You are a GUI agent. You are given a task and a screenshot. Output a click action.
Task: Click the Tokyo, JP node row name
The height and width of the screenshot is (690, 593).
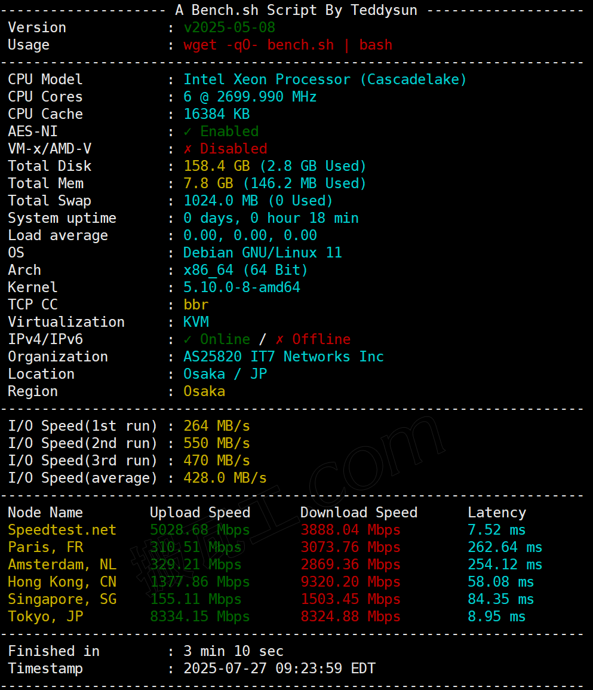[45, 617]
